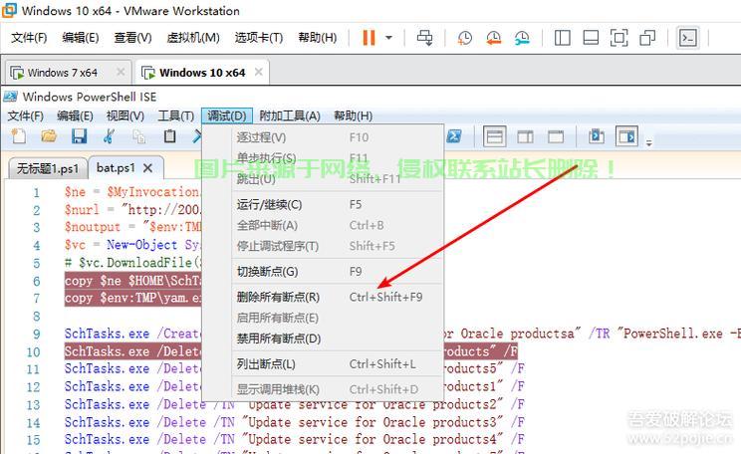Take a snapshot with the clock-plus icon

point(464,37)
